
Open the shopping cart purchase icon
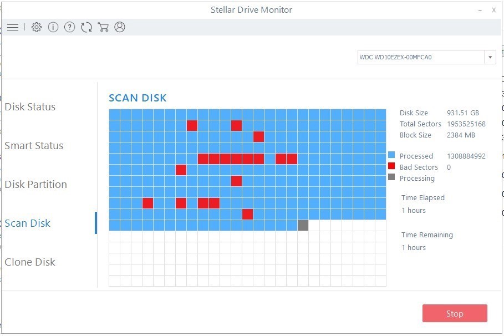tap(103, 27)
